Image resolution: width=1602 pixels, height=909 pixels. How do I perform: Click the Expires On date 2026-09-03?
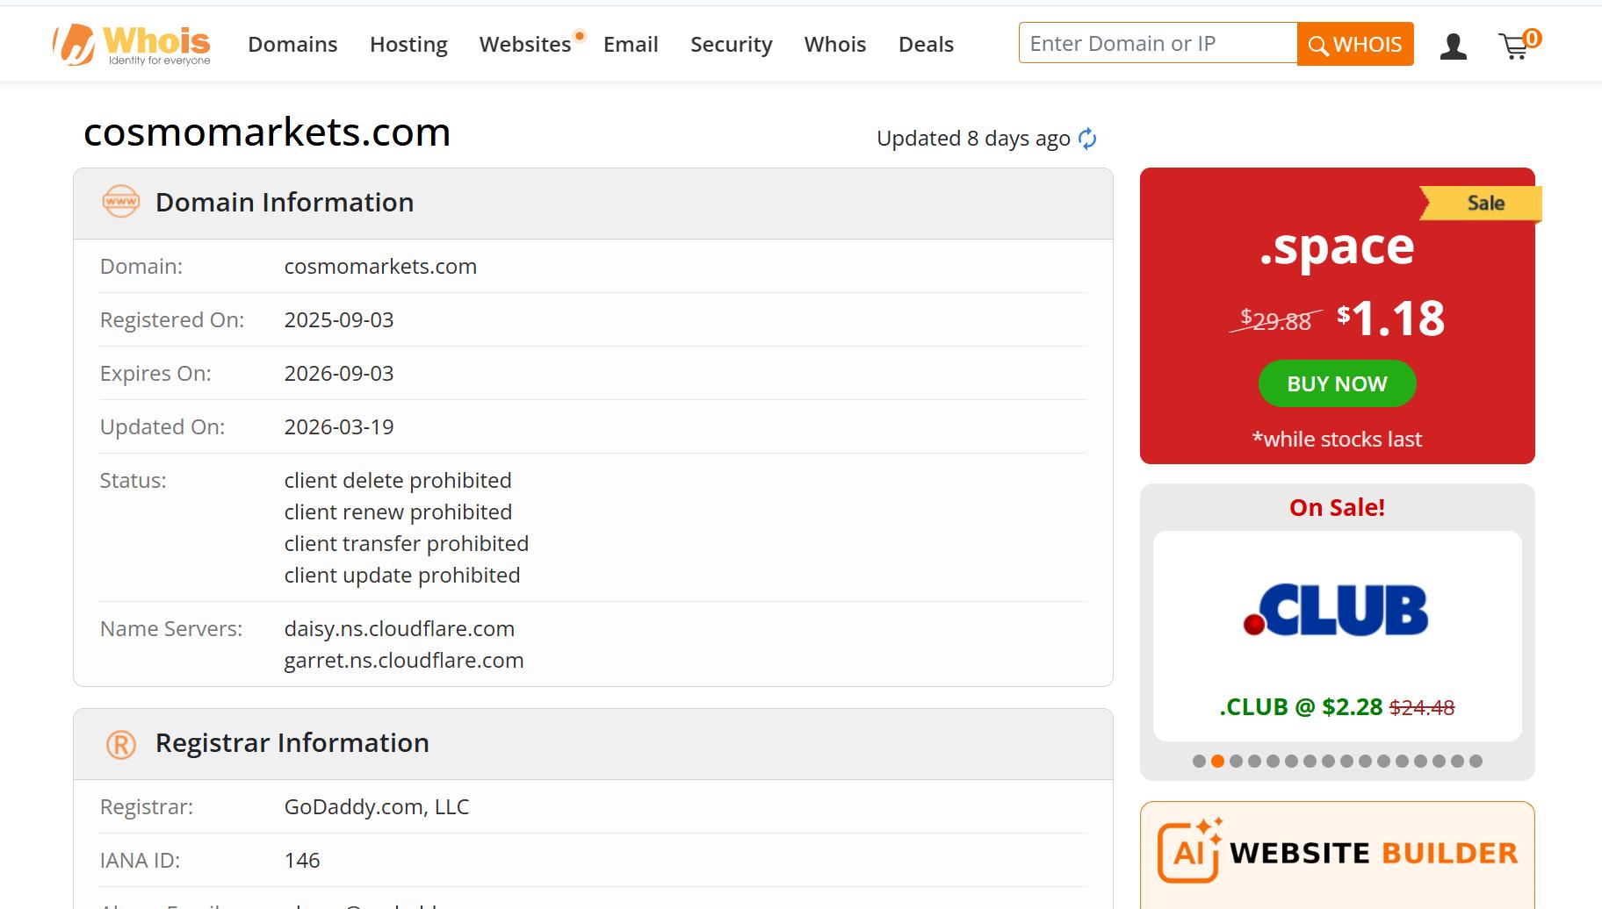(339, 373)
